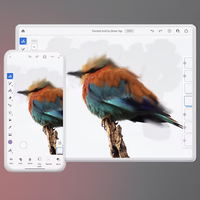This screenshot has height=200, width=200.
Task: Undo on the phone top bar
Action: click(x=30, y=57)
